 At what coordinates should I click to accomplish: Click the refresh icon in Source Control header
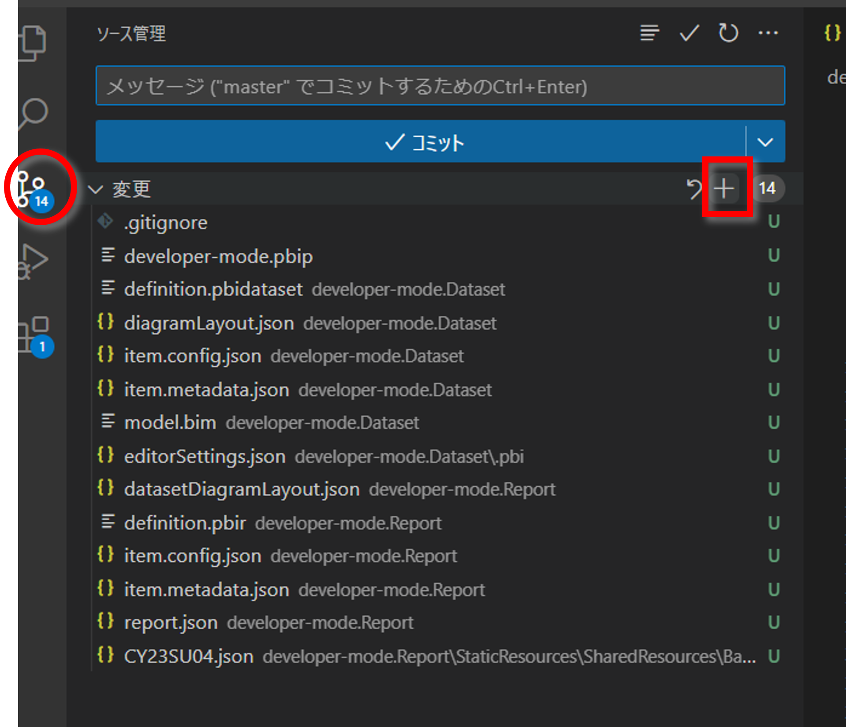[x=727, y=33]
